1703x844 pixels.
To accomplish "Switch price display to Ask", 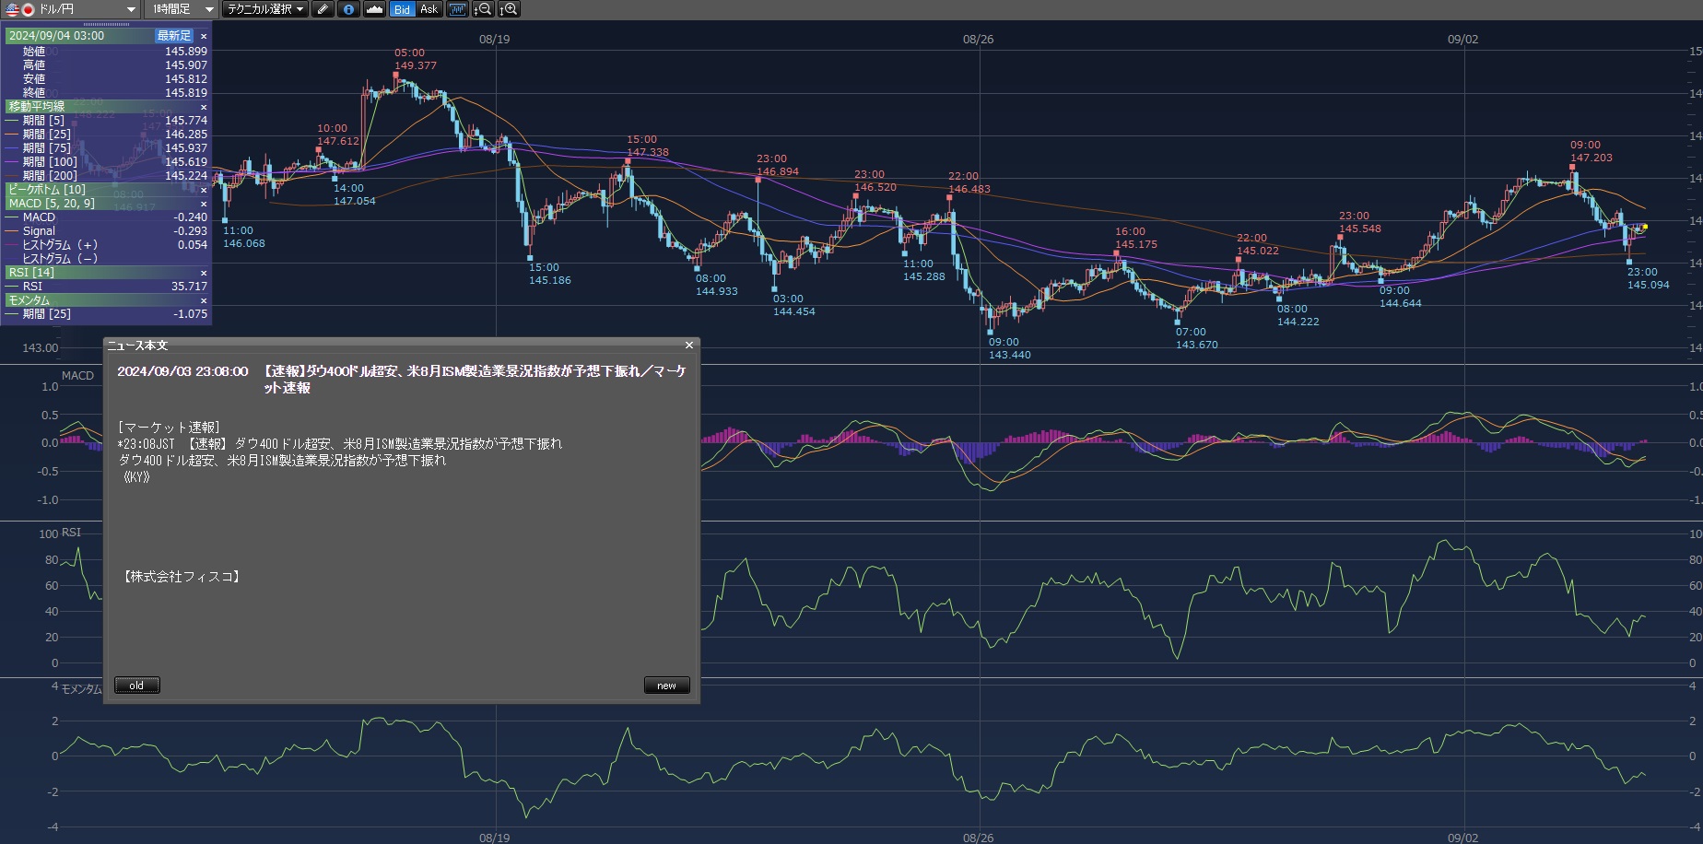I will click(x=429, y=9).
